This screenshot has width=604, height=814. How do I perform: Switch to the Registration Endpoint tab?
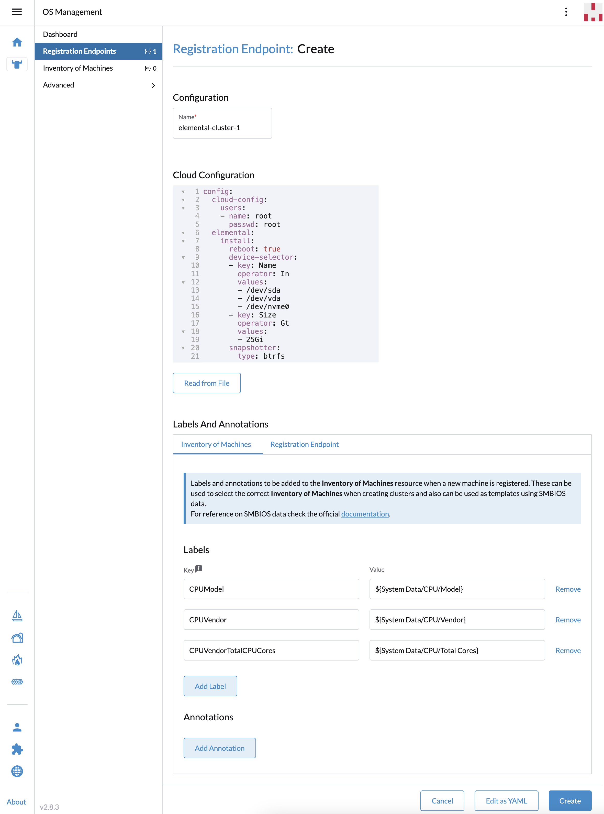(x=304, y=444)
